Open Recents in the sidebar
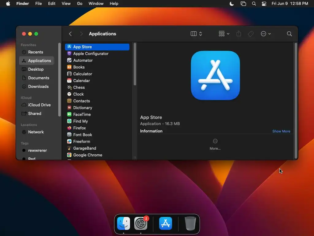Viewport: 314px width, 236px height. click(x=37, y=52)
